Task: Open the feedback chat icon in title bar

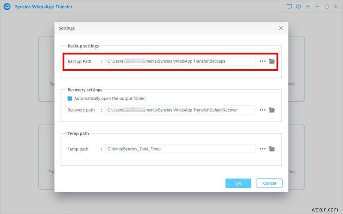Action: point(289,6)
